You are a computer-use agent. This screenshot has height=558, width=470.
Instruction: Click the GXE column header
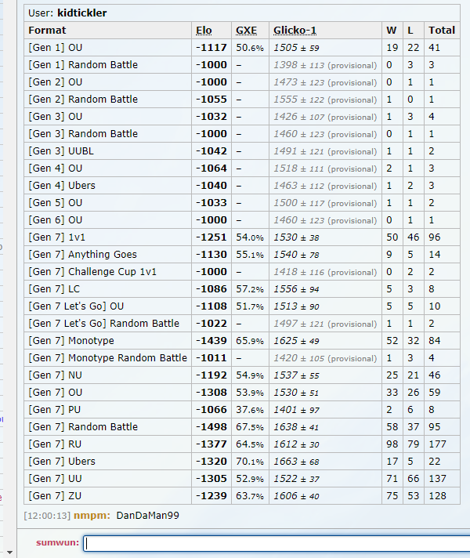pyautogui.click(x=246, y=31)
